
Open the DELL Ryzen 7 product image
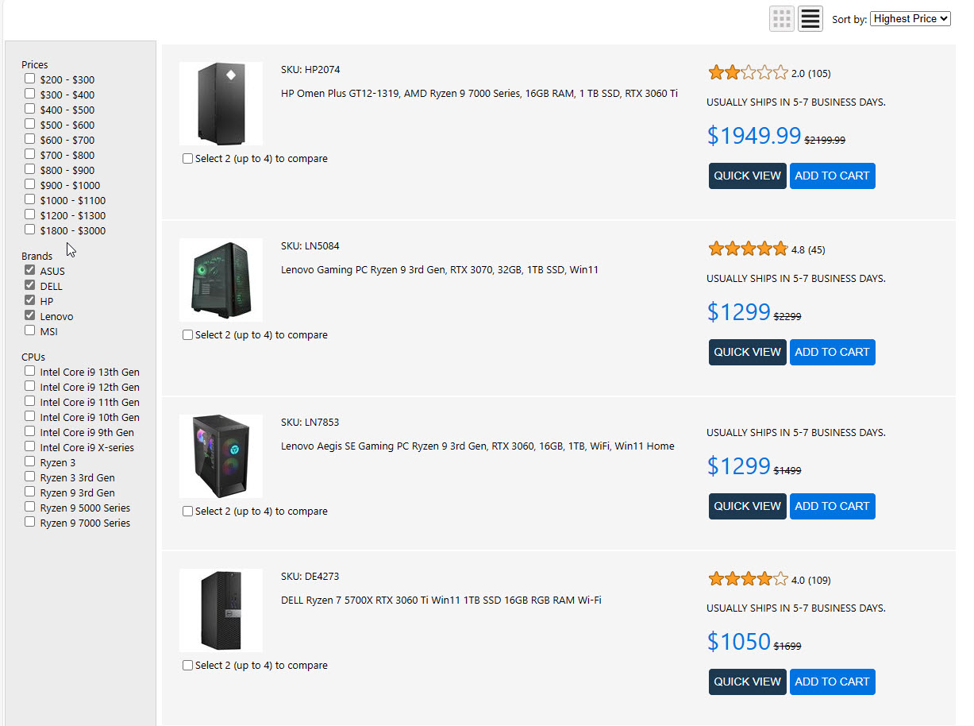[221, 610]
